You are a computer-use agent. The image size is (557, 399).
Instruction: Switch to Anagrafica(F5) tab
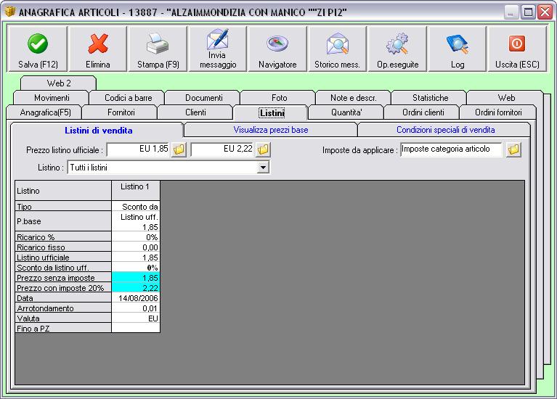[45, 112]
